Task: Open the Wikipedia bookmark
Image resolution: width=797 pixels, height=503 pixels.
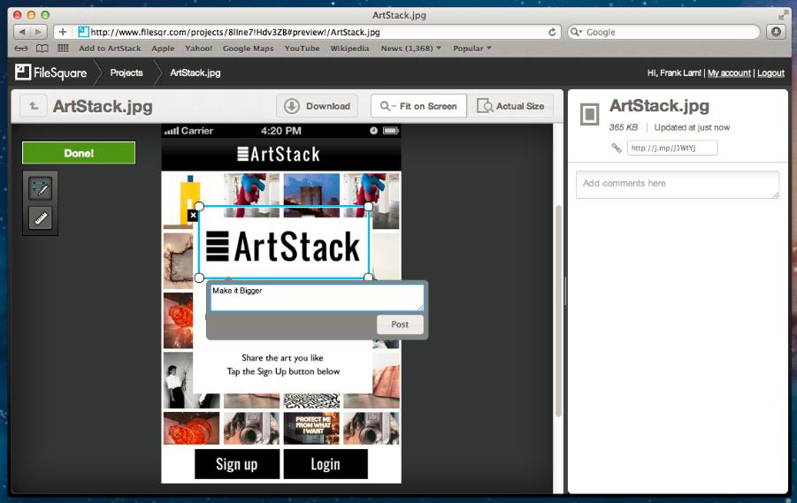Action: coord(349,49)
